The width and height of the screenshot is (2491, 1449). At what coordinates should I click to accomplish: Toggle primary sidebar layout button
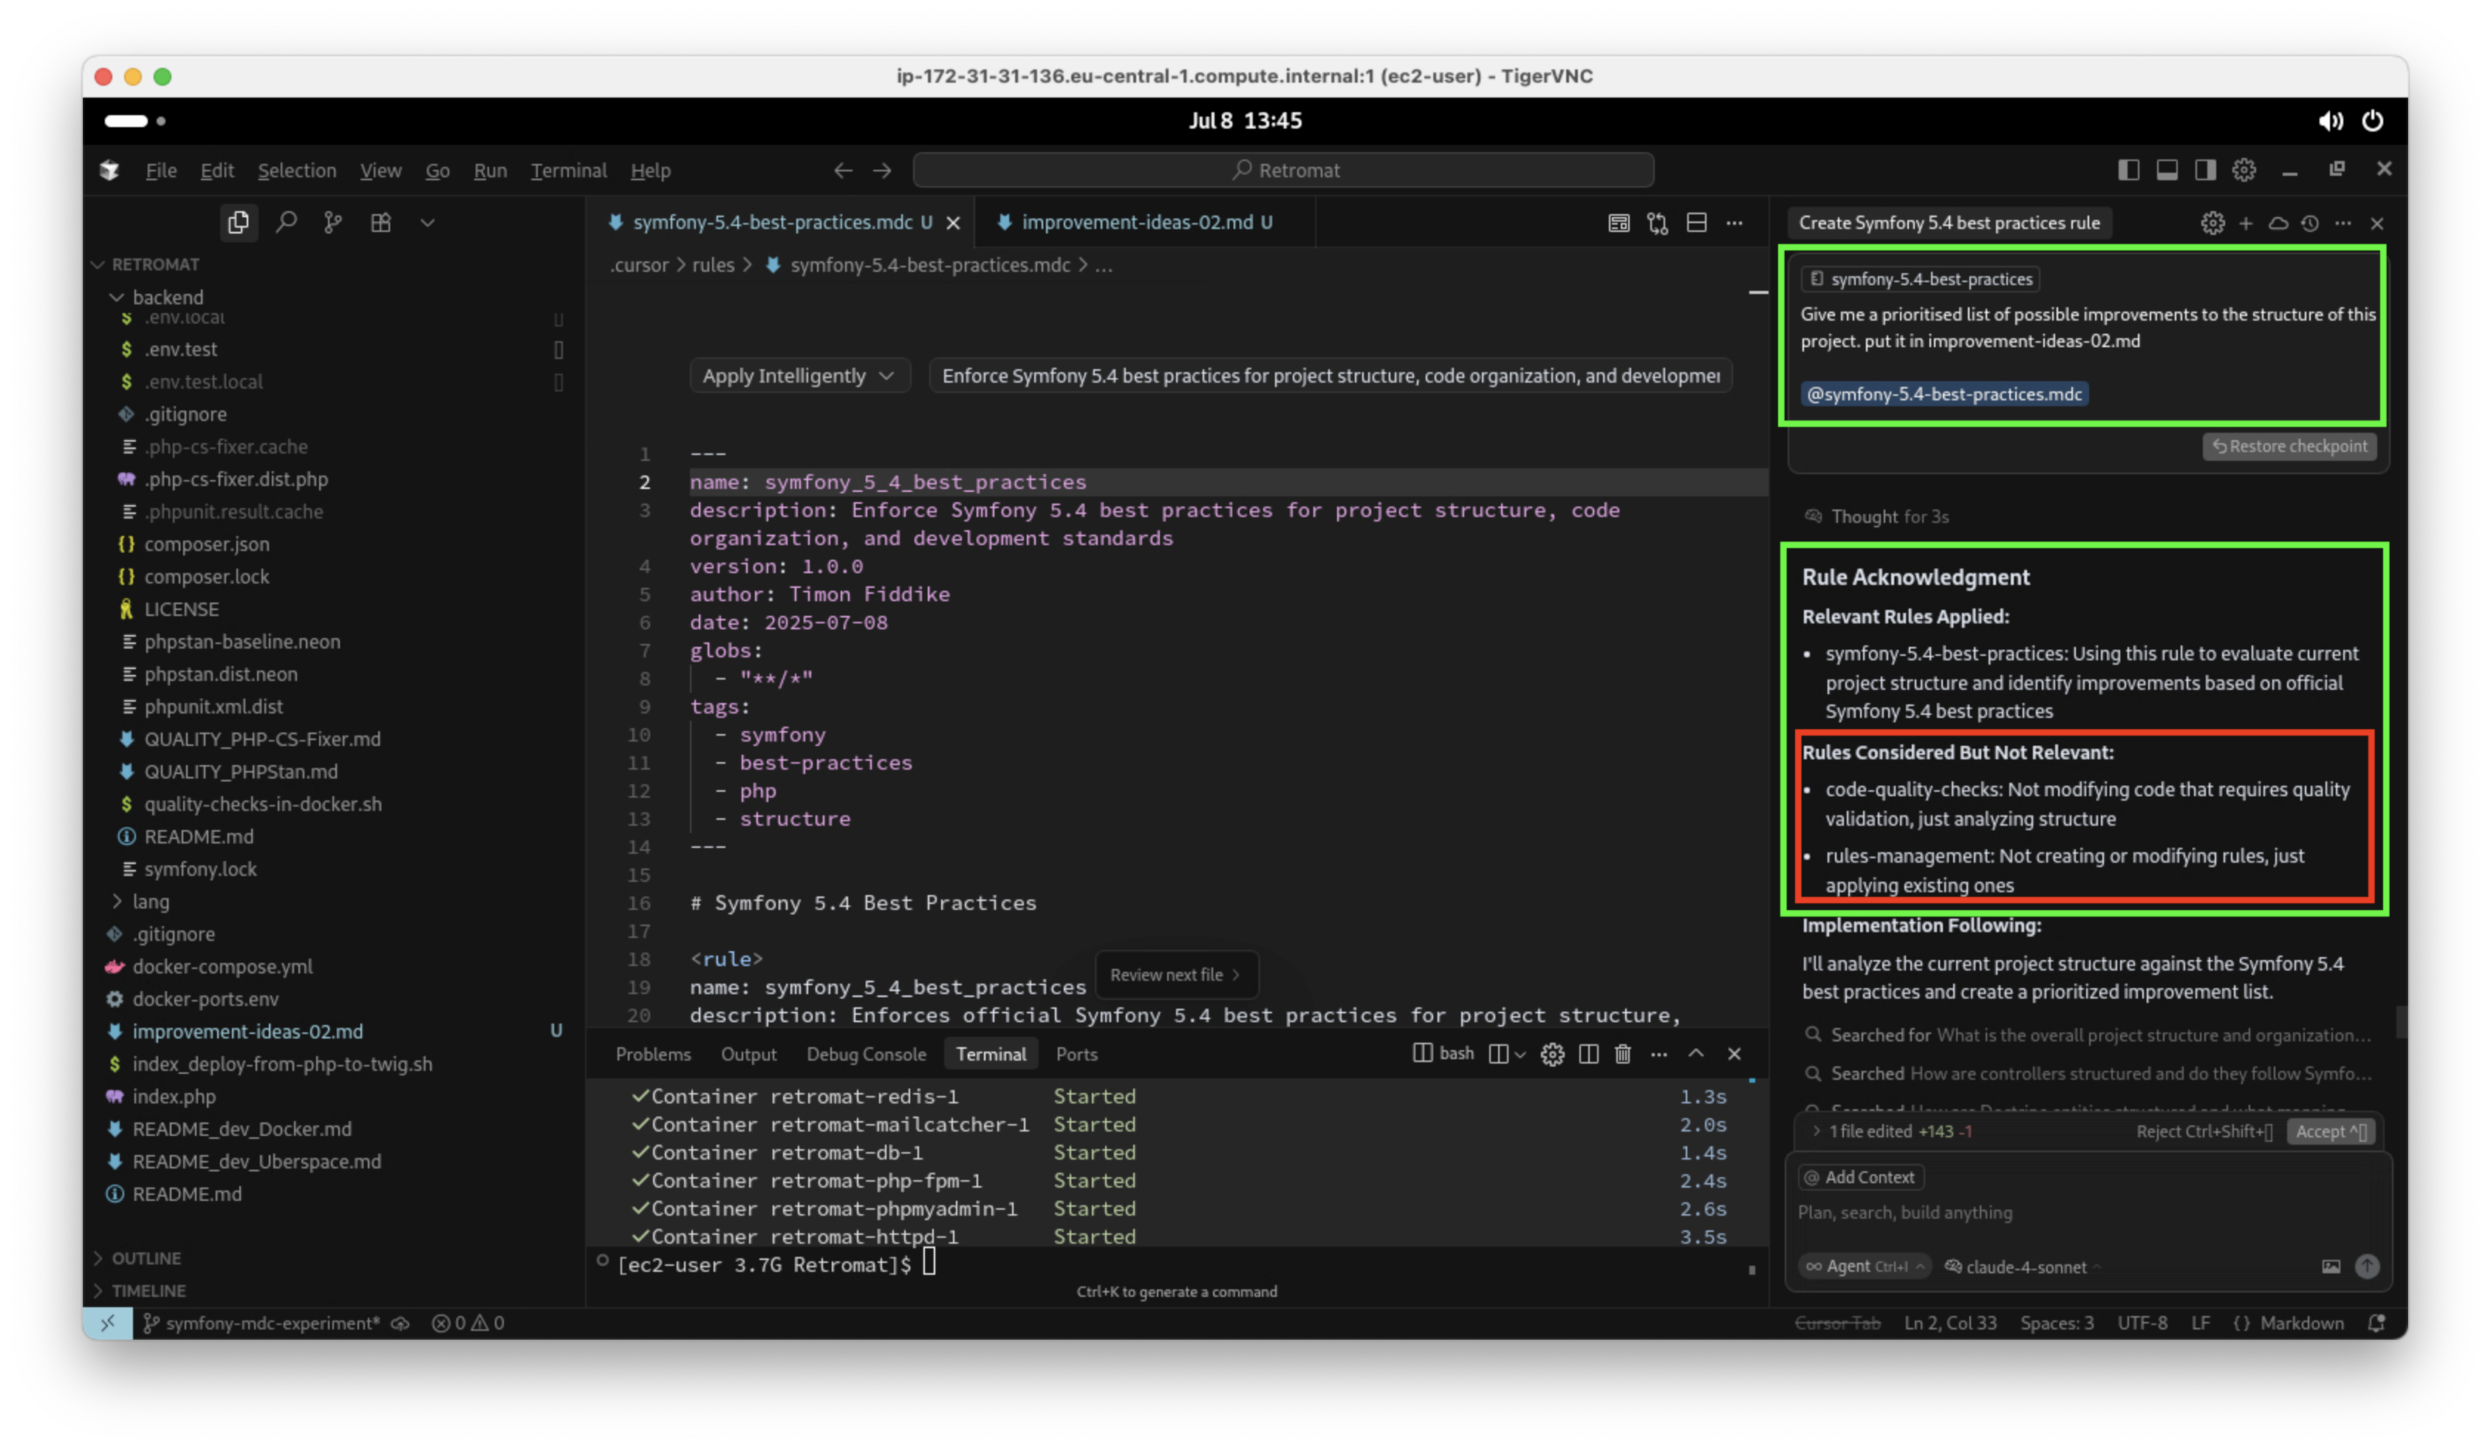[2128, 170]
